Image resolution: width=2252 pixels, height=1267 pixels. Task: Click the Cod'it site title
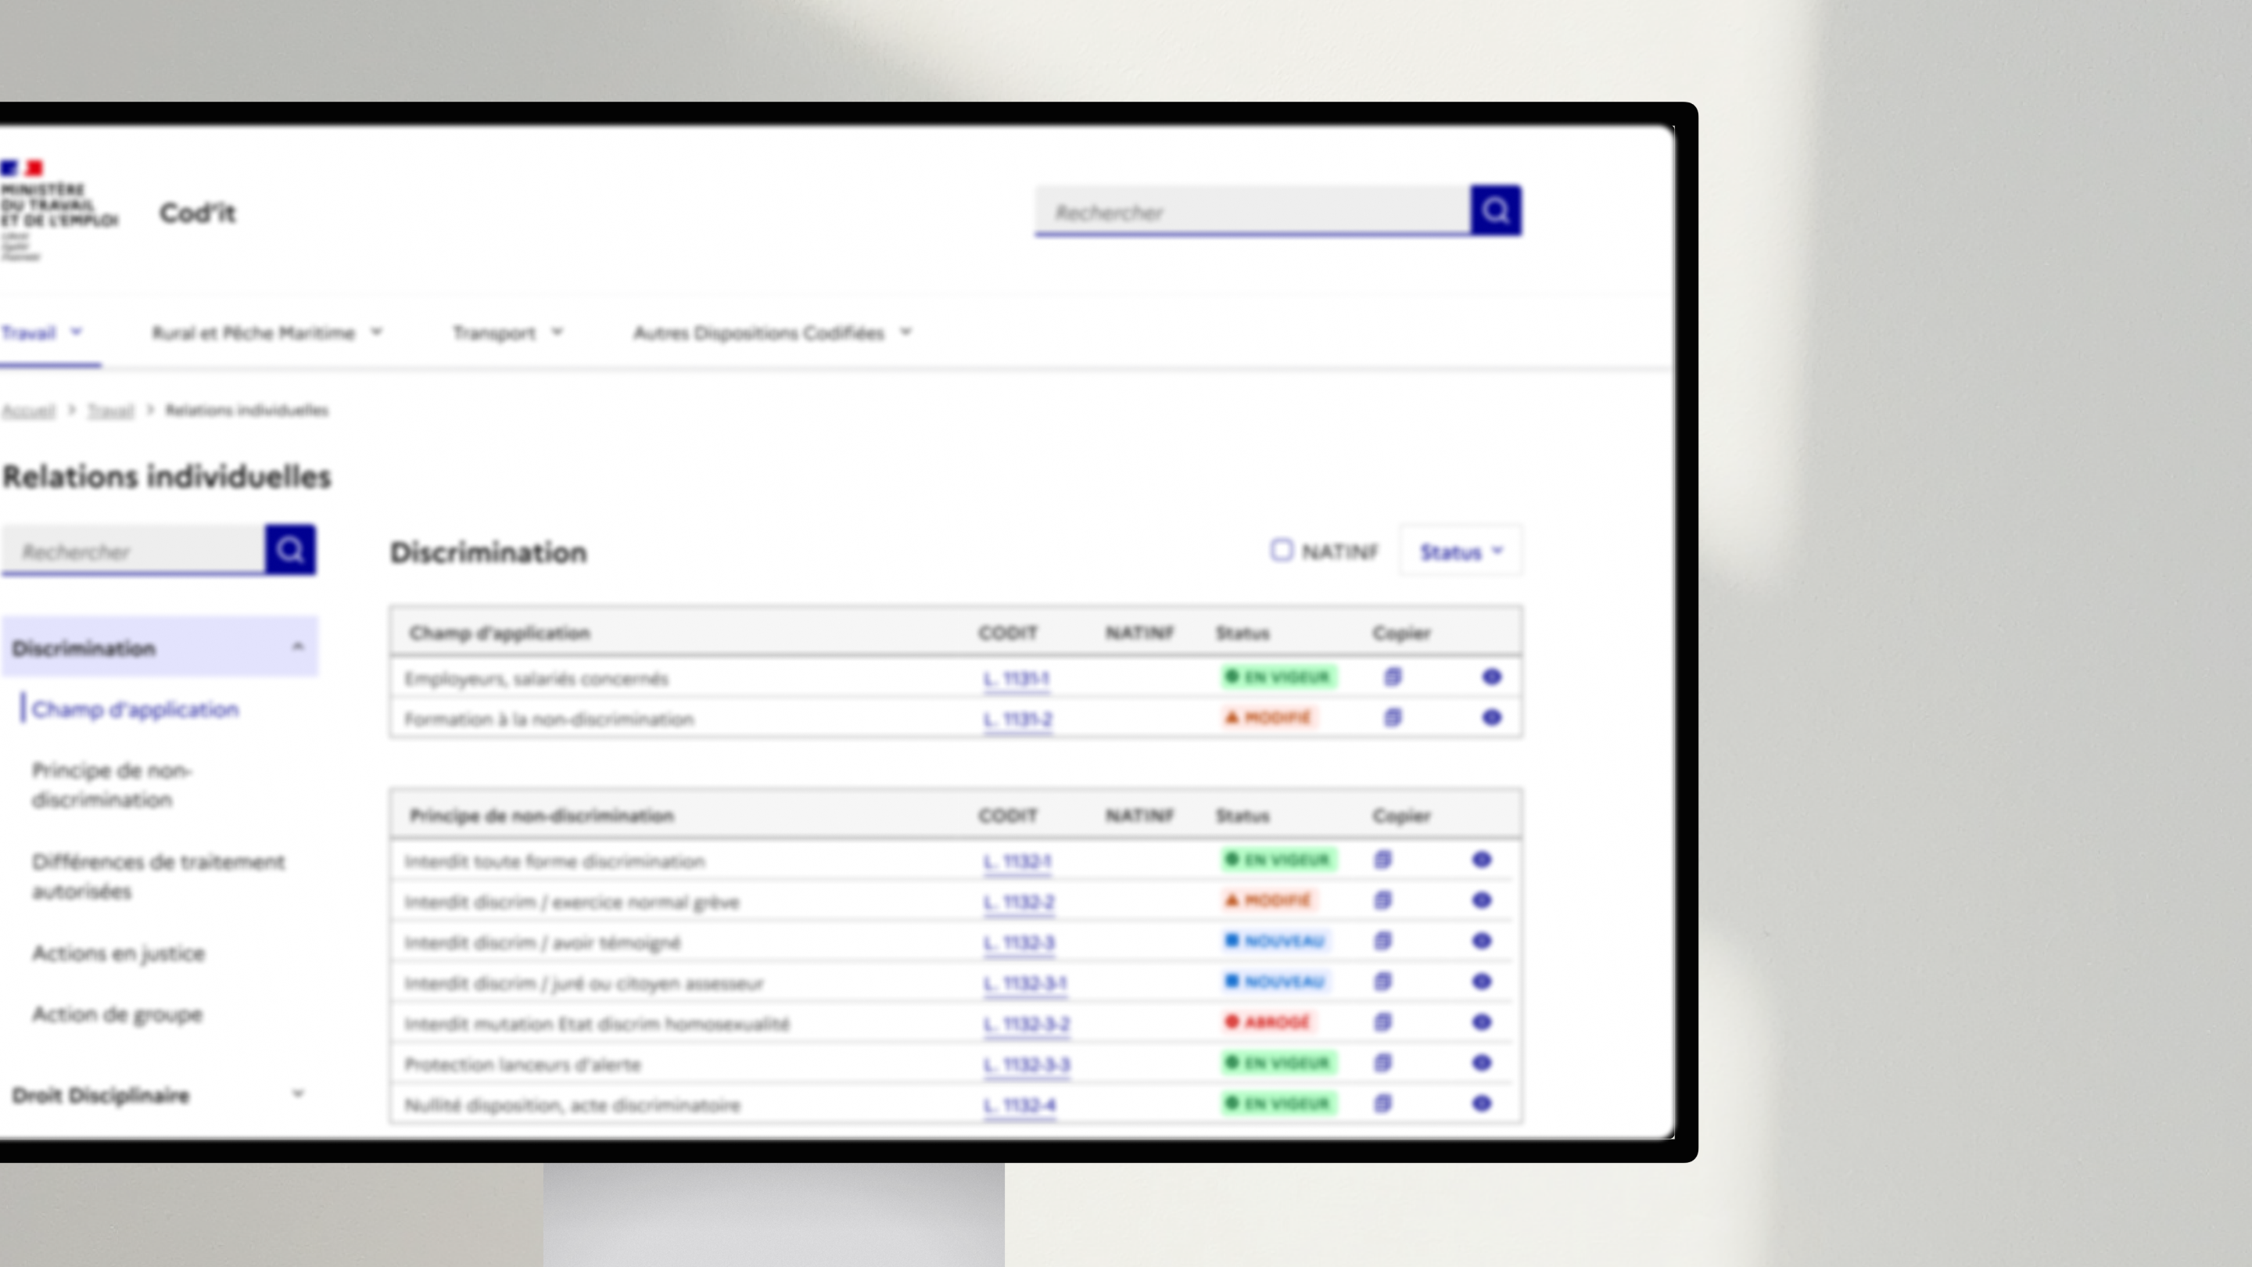click(x=198, y=213)
